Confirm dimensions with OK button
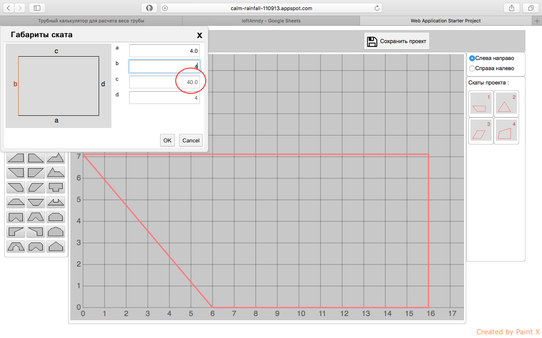 (x=167, y=140)
